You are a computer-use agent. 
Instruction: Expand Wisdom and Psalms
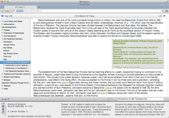click(2, 77)
